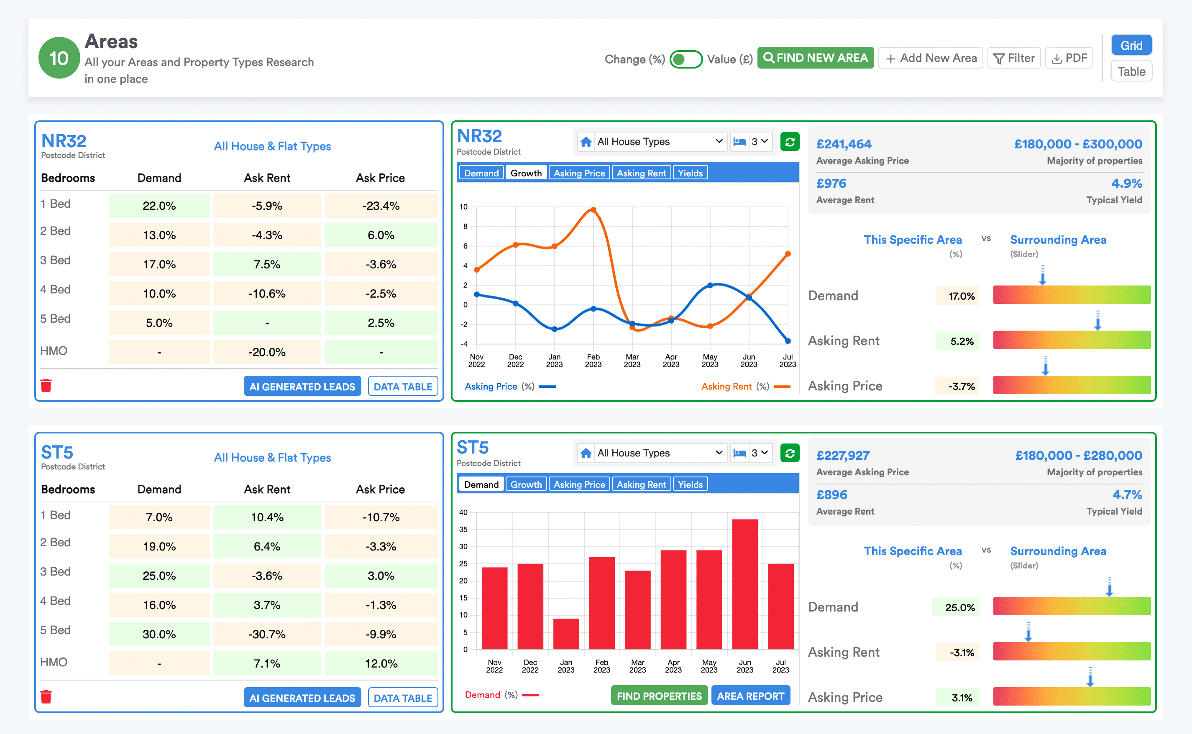
Task: Click bed icon in ST5 bedroom selector
Action: coord(739,453)
